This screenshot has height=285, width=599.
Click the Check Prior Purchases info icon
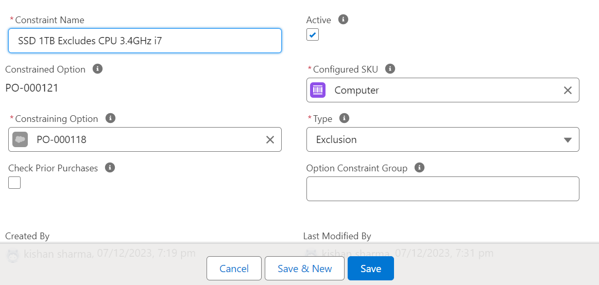pyautogui.click(x=110, y=168)
